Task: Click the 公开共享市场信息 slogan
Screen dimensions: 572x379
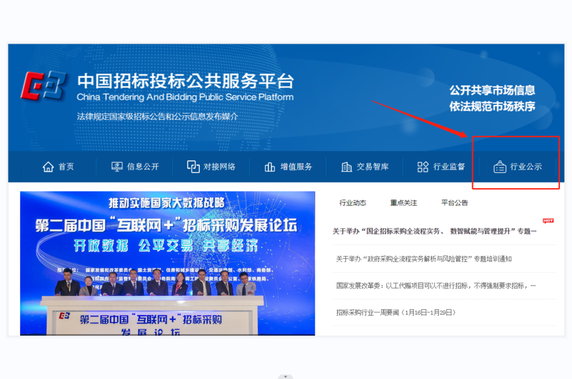Action: point(492,90)
